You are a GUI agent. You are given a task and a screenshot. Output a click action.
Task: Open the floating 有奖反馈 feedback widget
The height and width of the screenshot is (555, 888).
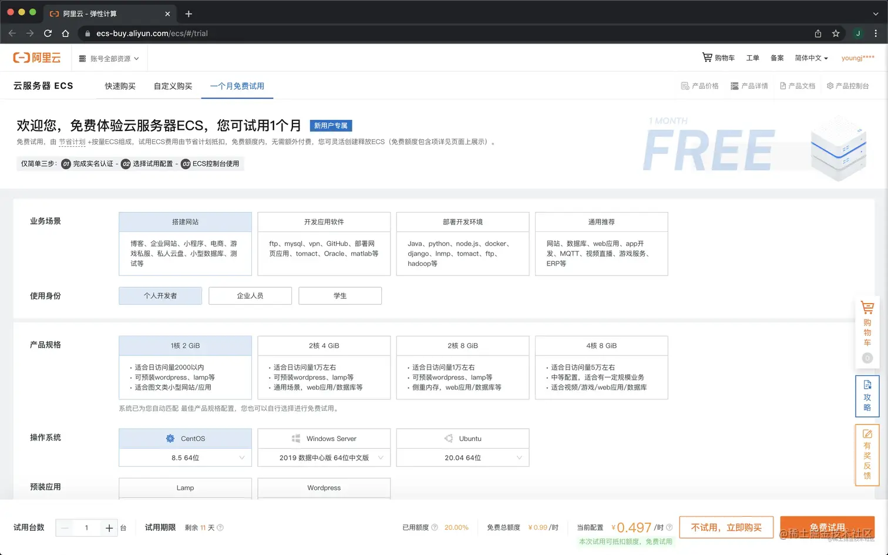click(867, 455)
